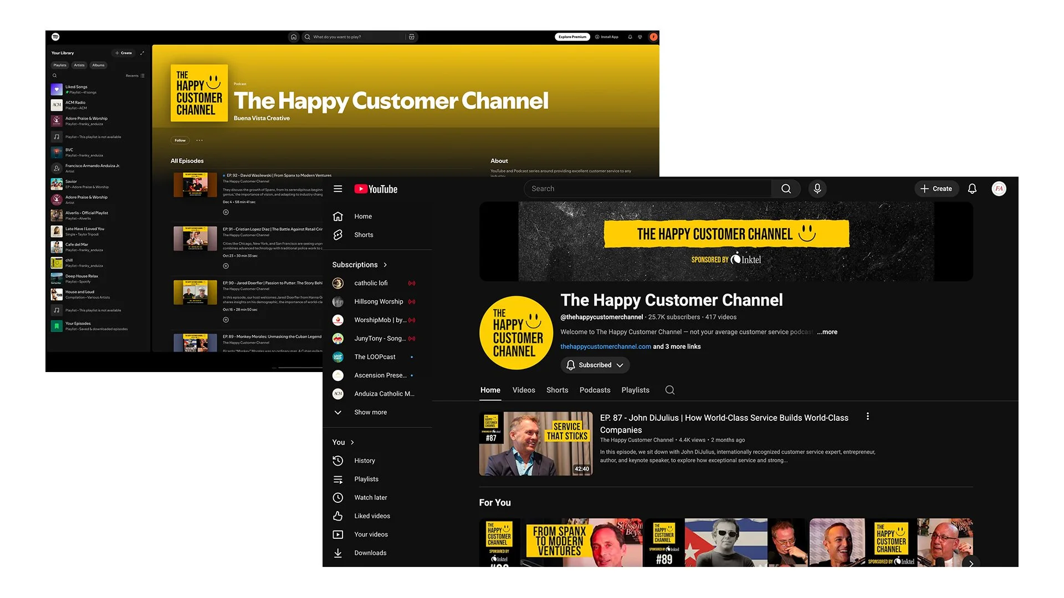Expand channel description with ...more
Screen dimensions: 1064x598
(827, 332)
